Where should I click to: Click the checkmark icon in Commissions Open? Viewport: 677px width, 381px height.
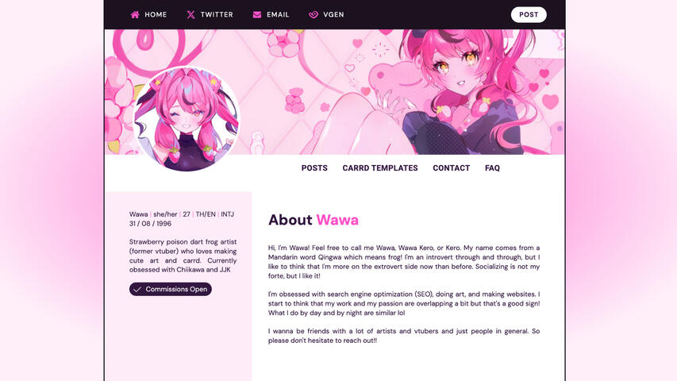coord(137,290)
